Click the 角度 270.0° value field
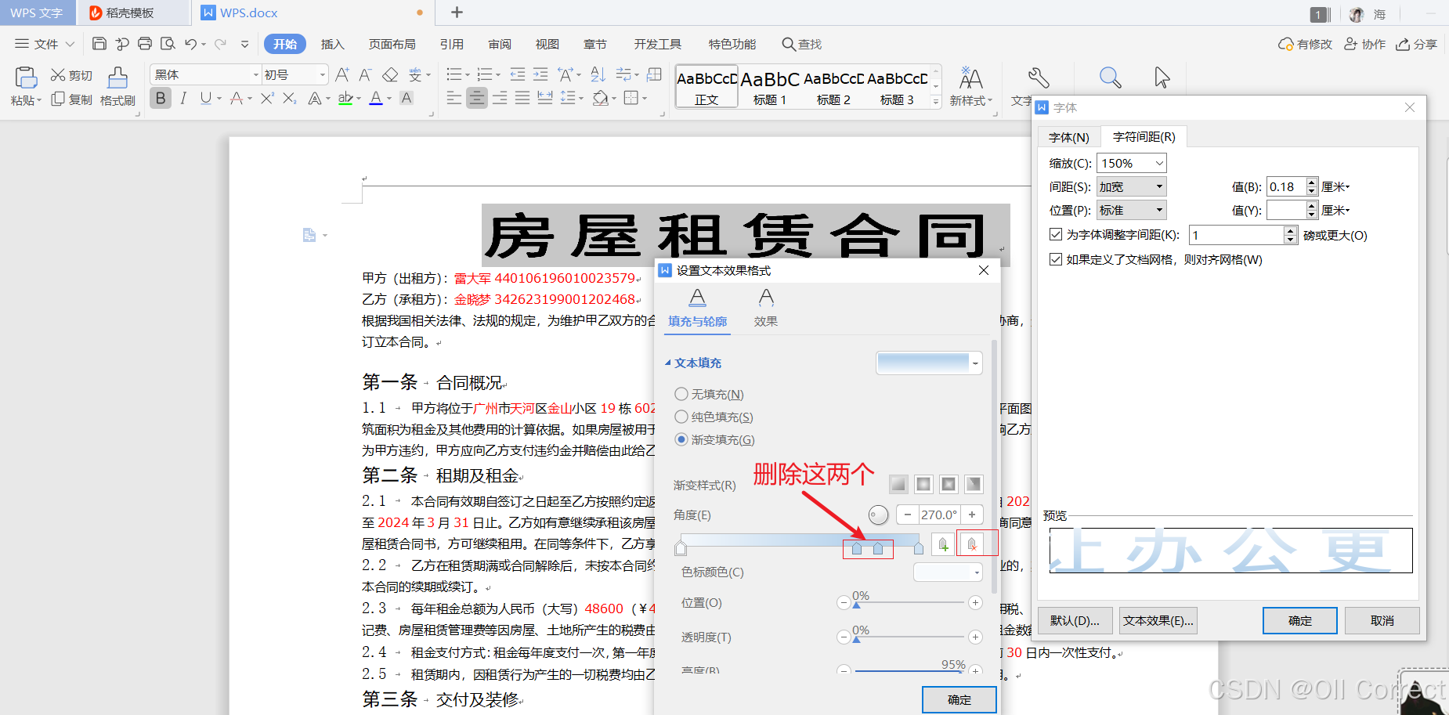Viewport: 1449px width, 715px height. (x=939, y=515)
